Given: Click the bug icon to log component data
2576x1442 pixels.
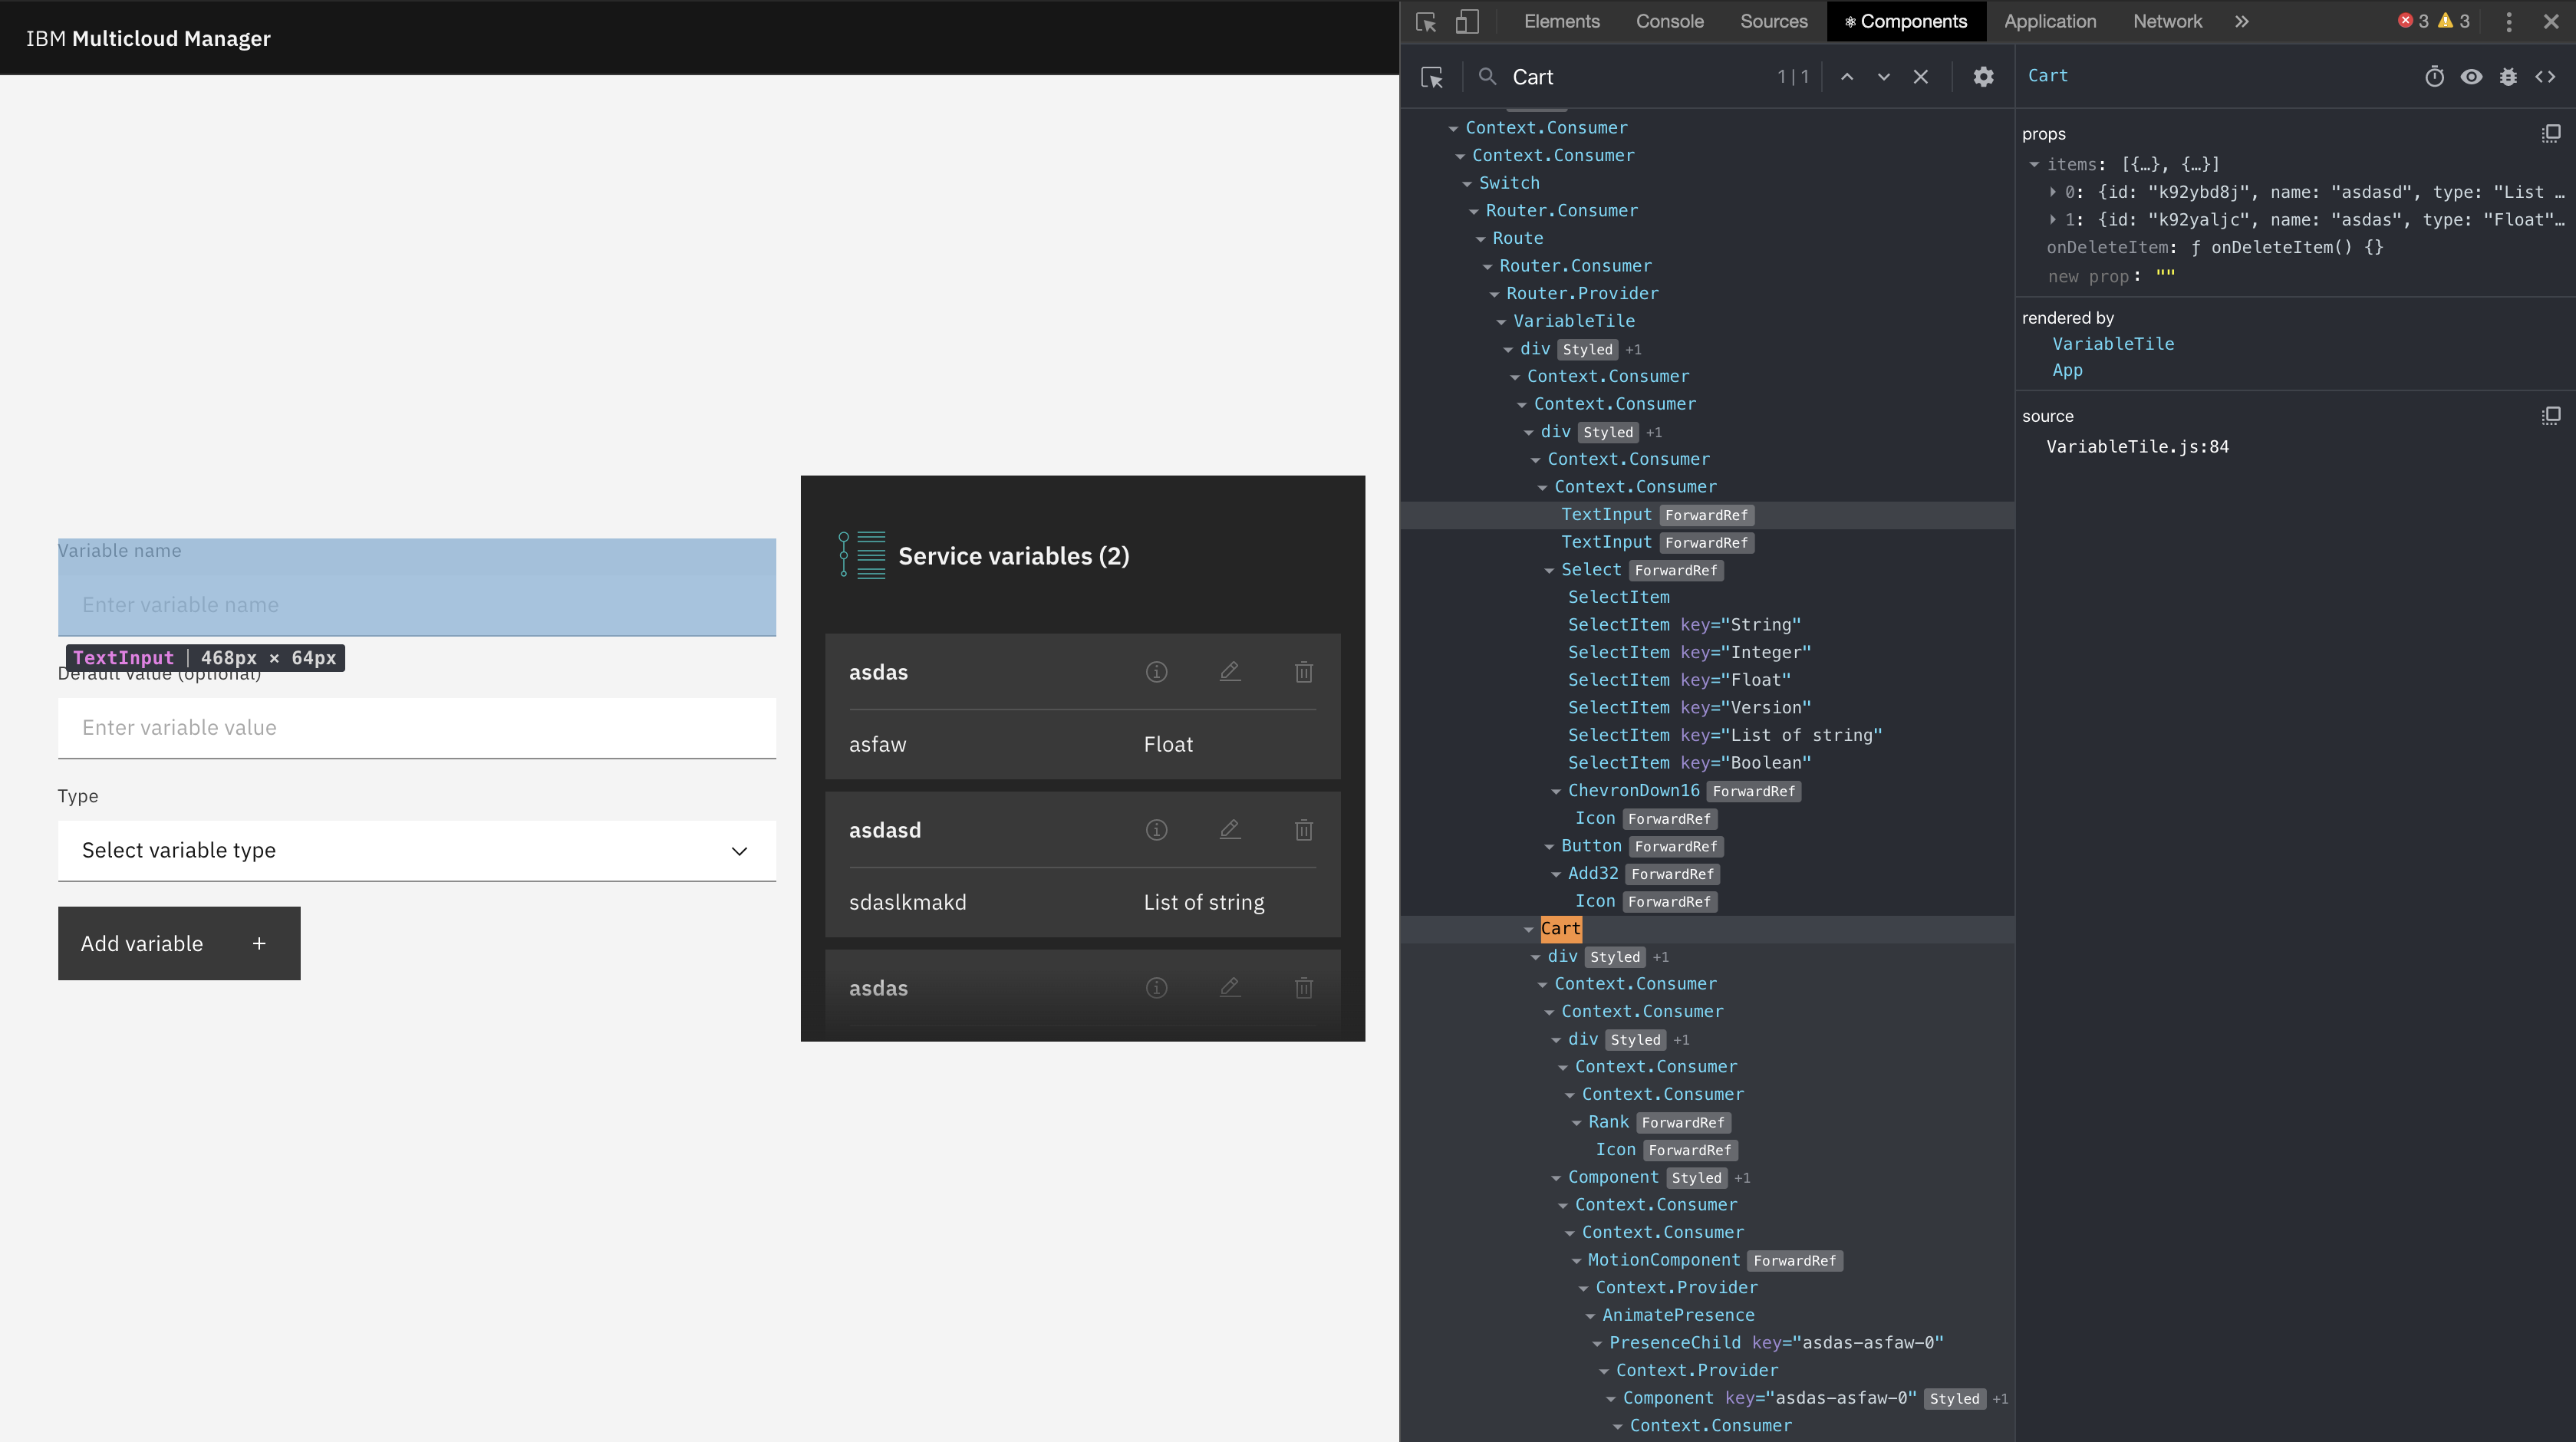Looking at the screenshot, I should point(2509,76).
